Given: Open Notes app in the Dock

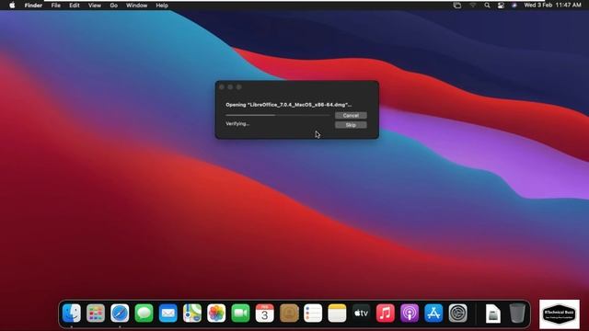Looking at the screenshot, I should point(337,313).
